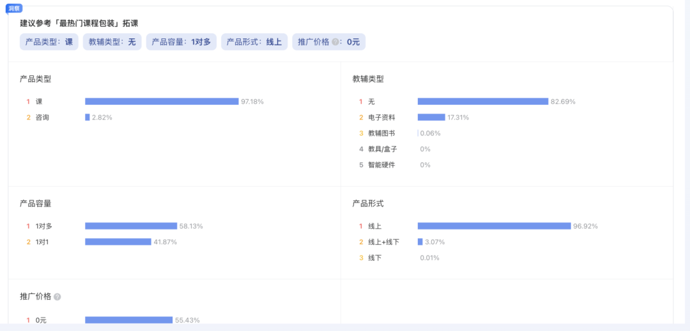The height and width of the screenshot is (331, 690).
Task: Click the 洞察 badge at top-left
Action: (x=14, y=8)
